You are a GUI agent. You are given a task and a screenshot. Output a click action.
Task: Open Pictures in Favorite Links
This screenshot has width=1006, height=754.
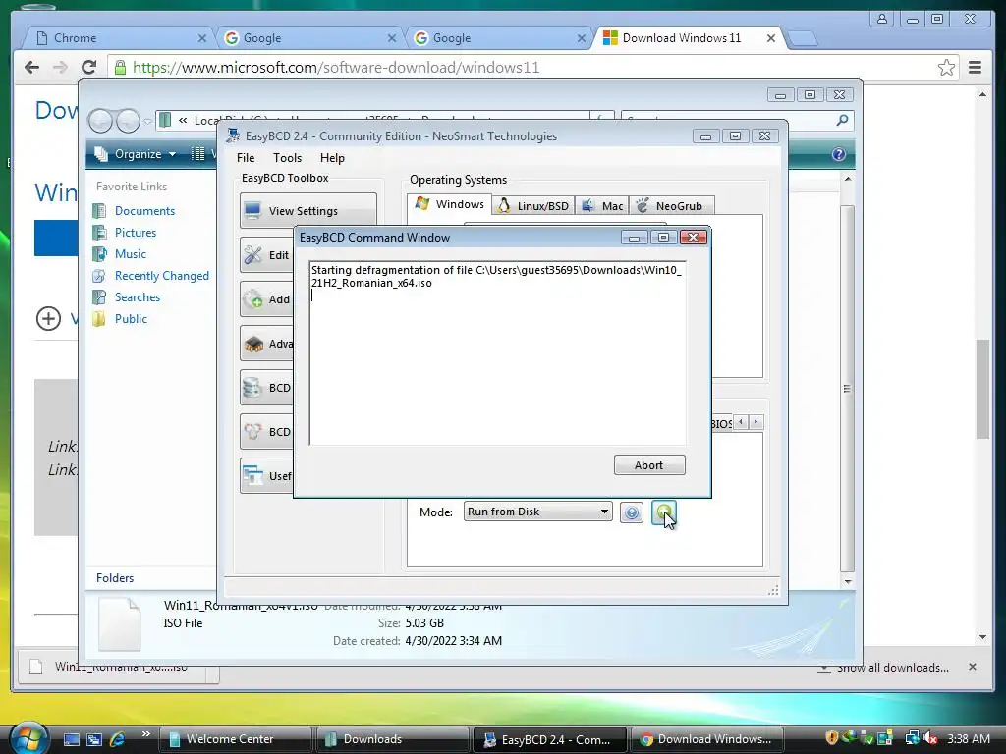coord(136,233)
